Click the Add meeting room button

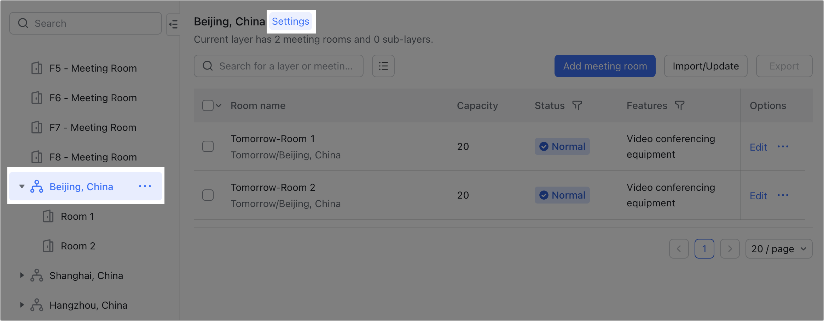tap(605, 66)
